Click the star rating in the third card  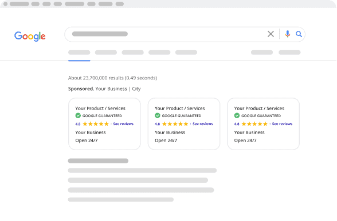pos(254,124)
